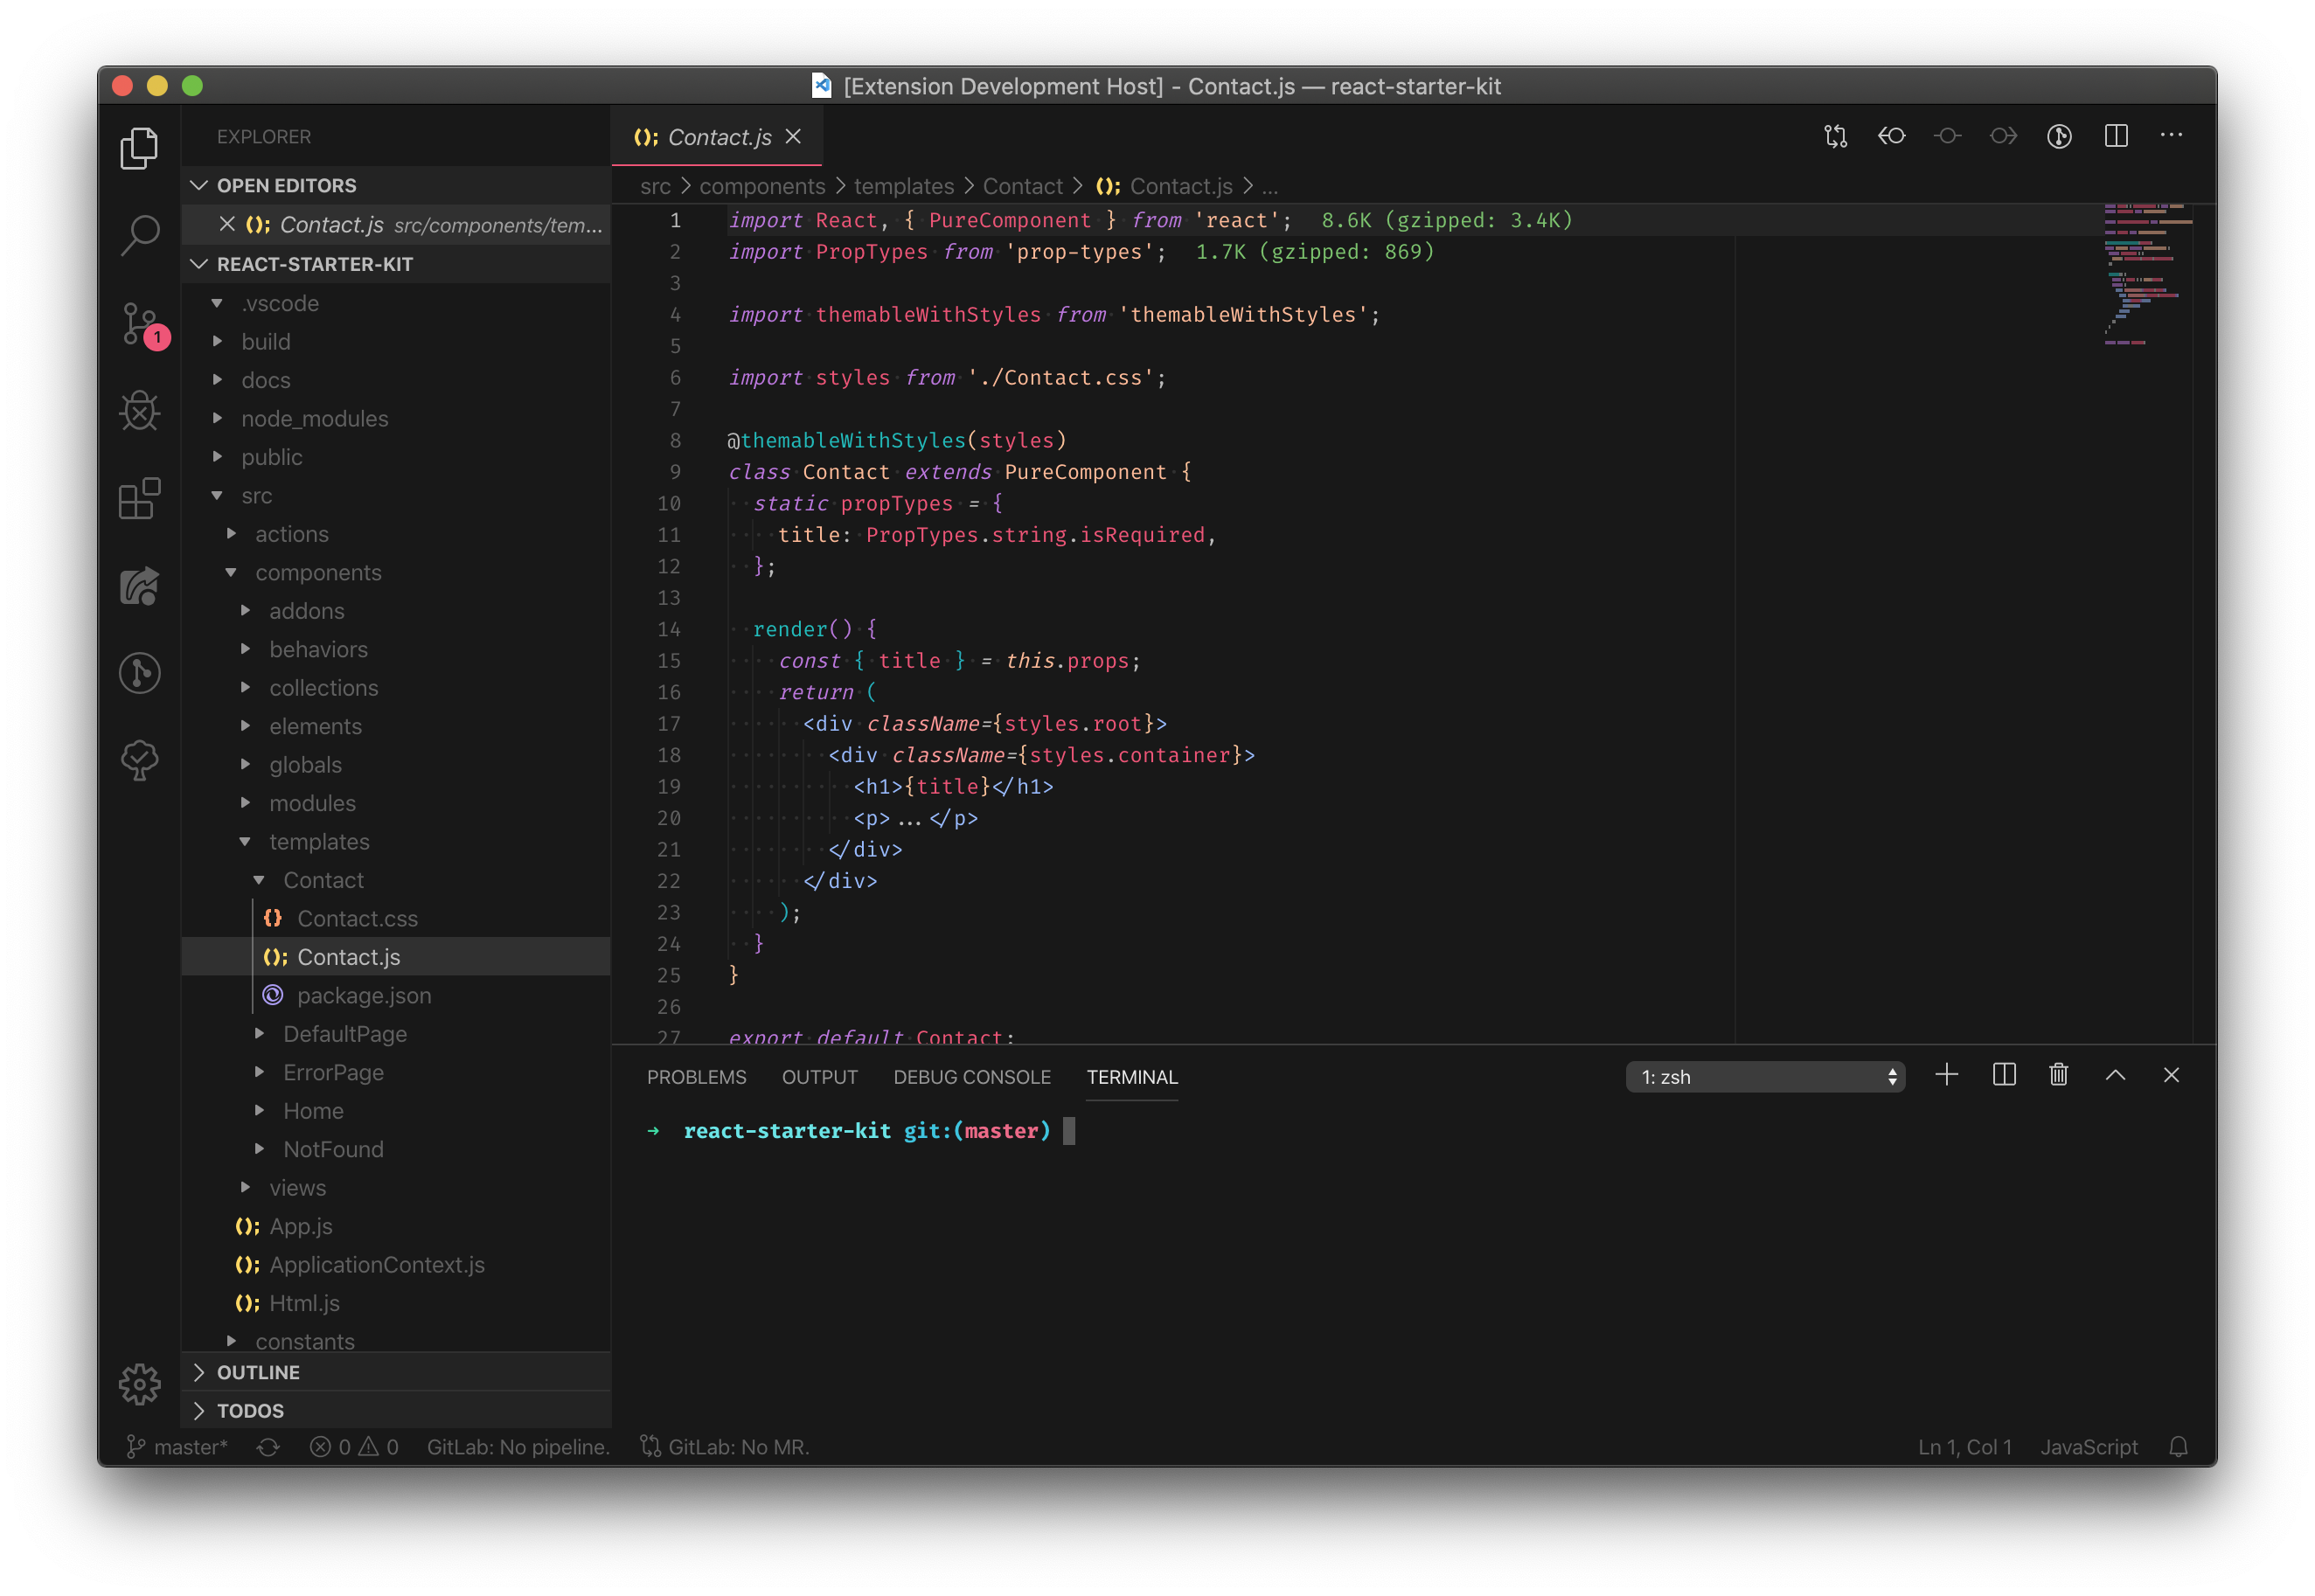Screen dimensions: 2315x1596
Task: Open the Manage gear icon
Action: click(139, 1384)
